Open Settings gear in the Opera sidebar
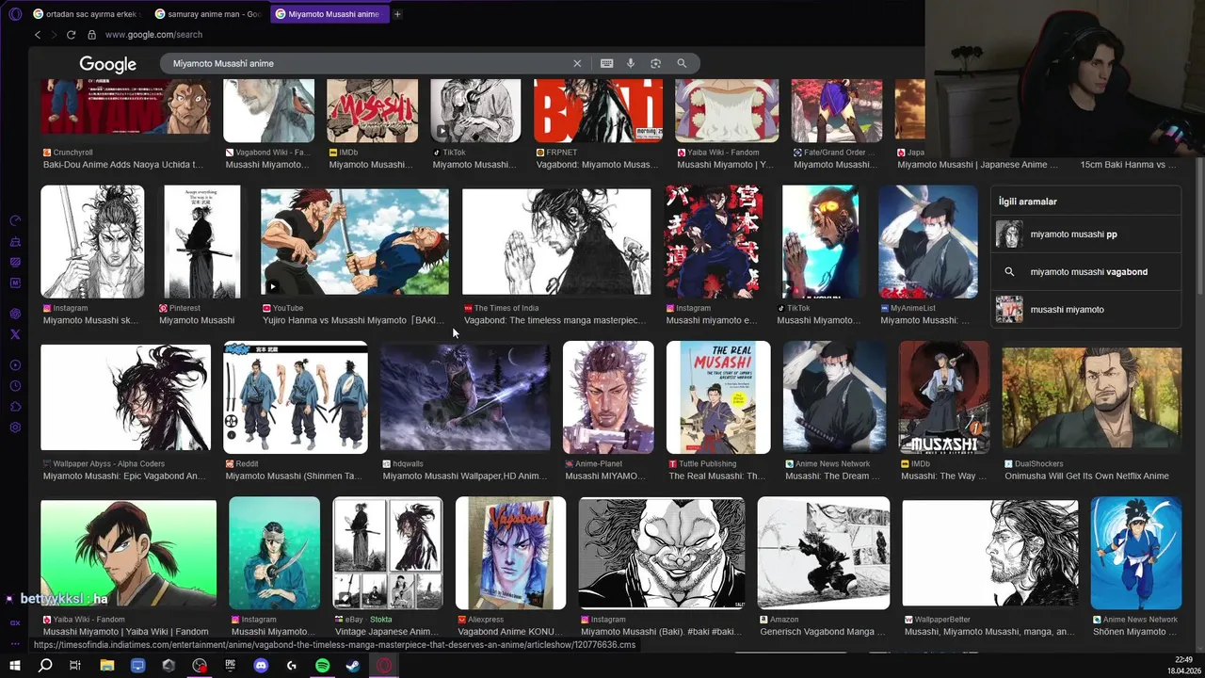This screenshot has width=1205, height=678. pyautogui.click(x=15, y=428)
